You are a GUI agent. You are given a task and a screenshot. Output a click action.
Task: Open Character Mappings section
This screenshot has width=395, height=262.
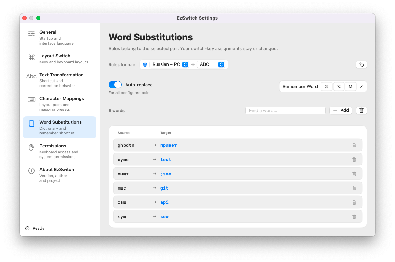[59, 103]
